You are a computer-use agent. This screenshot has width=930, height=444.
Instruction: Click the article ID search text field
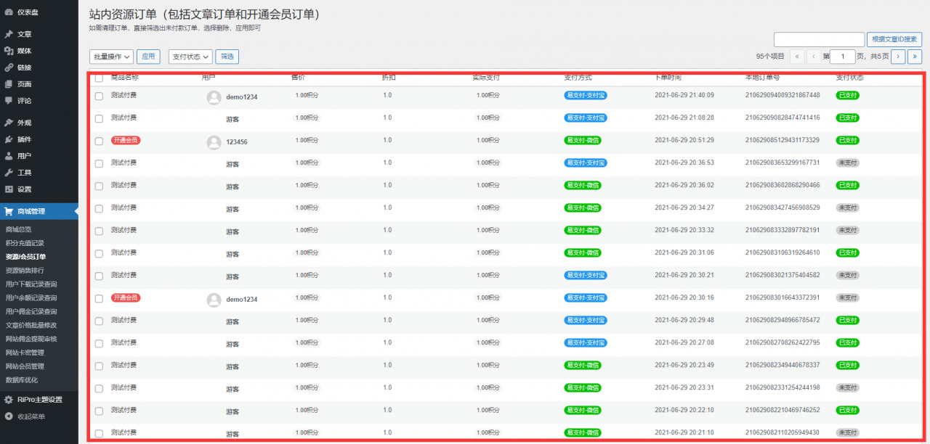pos(819,39)
